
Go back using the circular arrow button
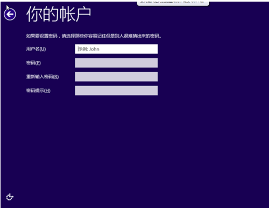10,14
